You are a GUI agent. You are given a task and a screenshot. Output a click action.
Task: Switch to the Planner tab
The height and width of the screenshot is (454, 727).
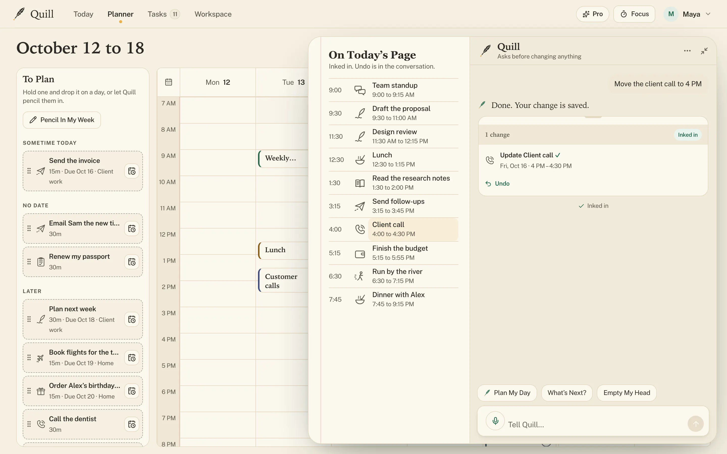[120, 14]
